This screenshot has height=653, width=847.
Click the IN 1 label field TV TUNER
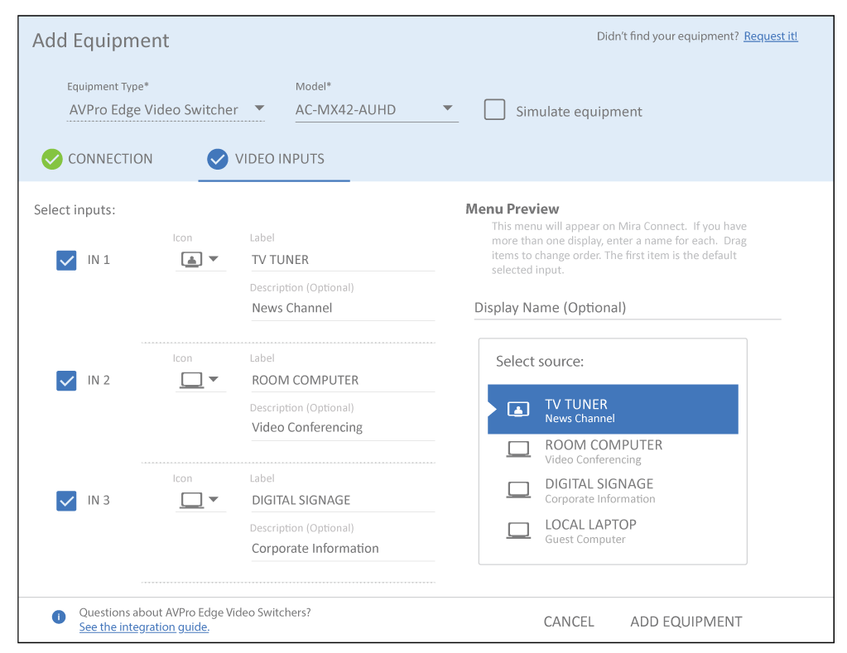point(343,260)
